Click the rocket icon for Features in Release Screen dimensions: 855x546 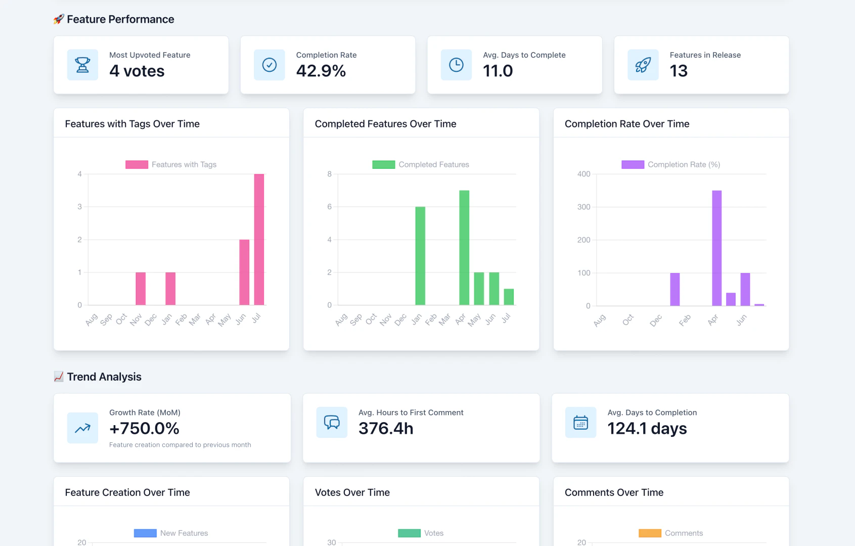[x=643, y=65]
